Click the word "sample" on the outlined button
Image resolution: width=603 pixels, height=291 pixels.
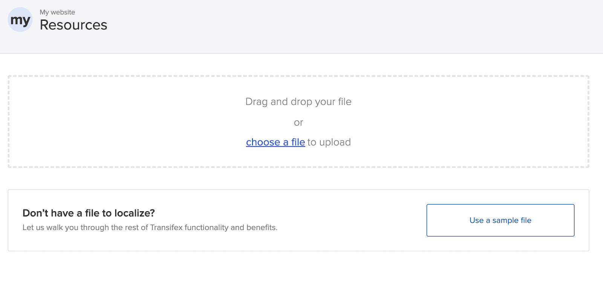click(505, 221)
